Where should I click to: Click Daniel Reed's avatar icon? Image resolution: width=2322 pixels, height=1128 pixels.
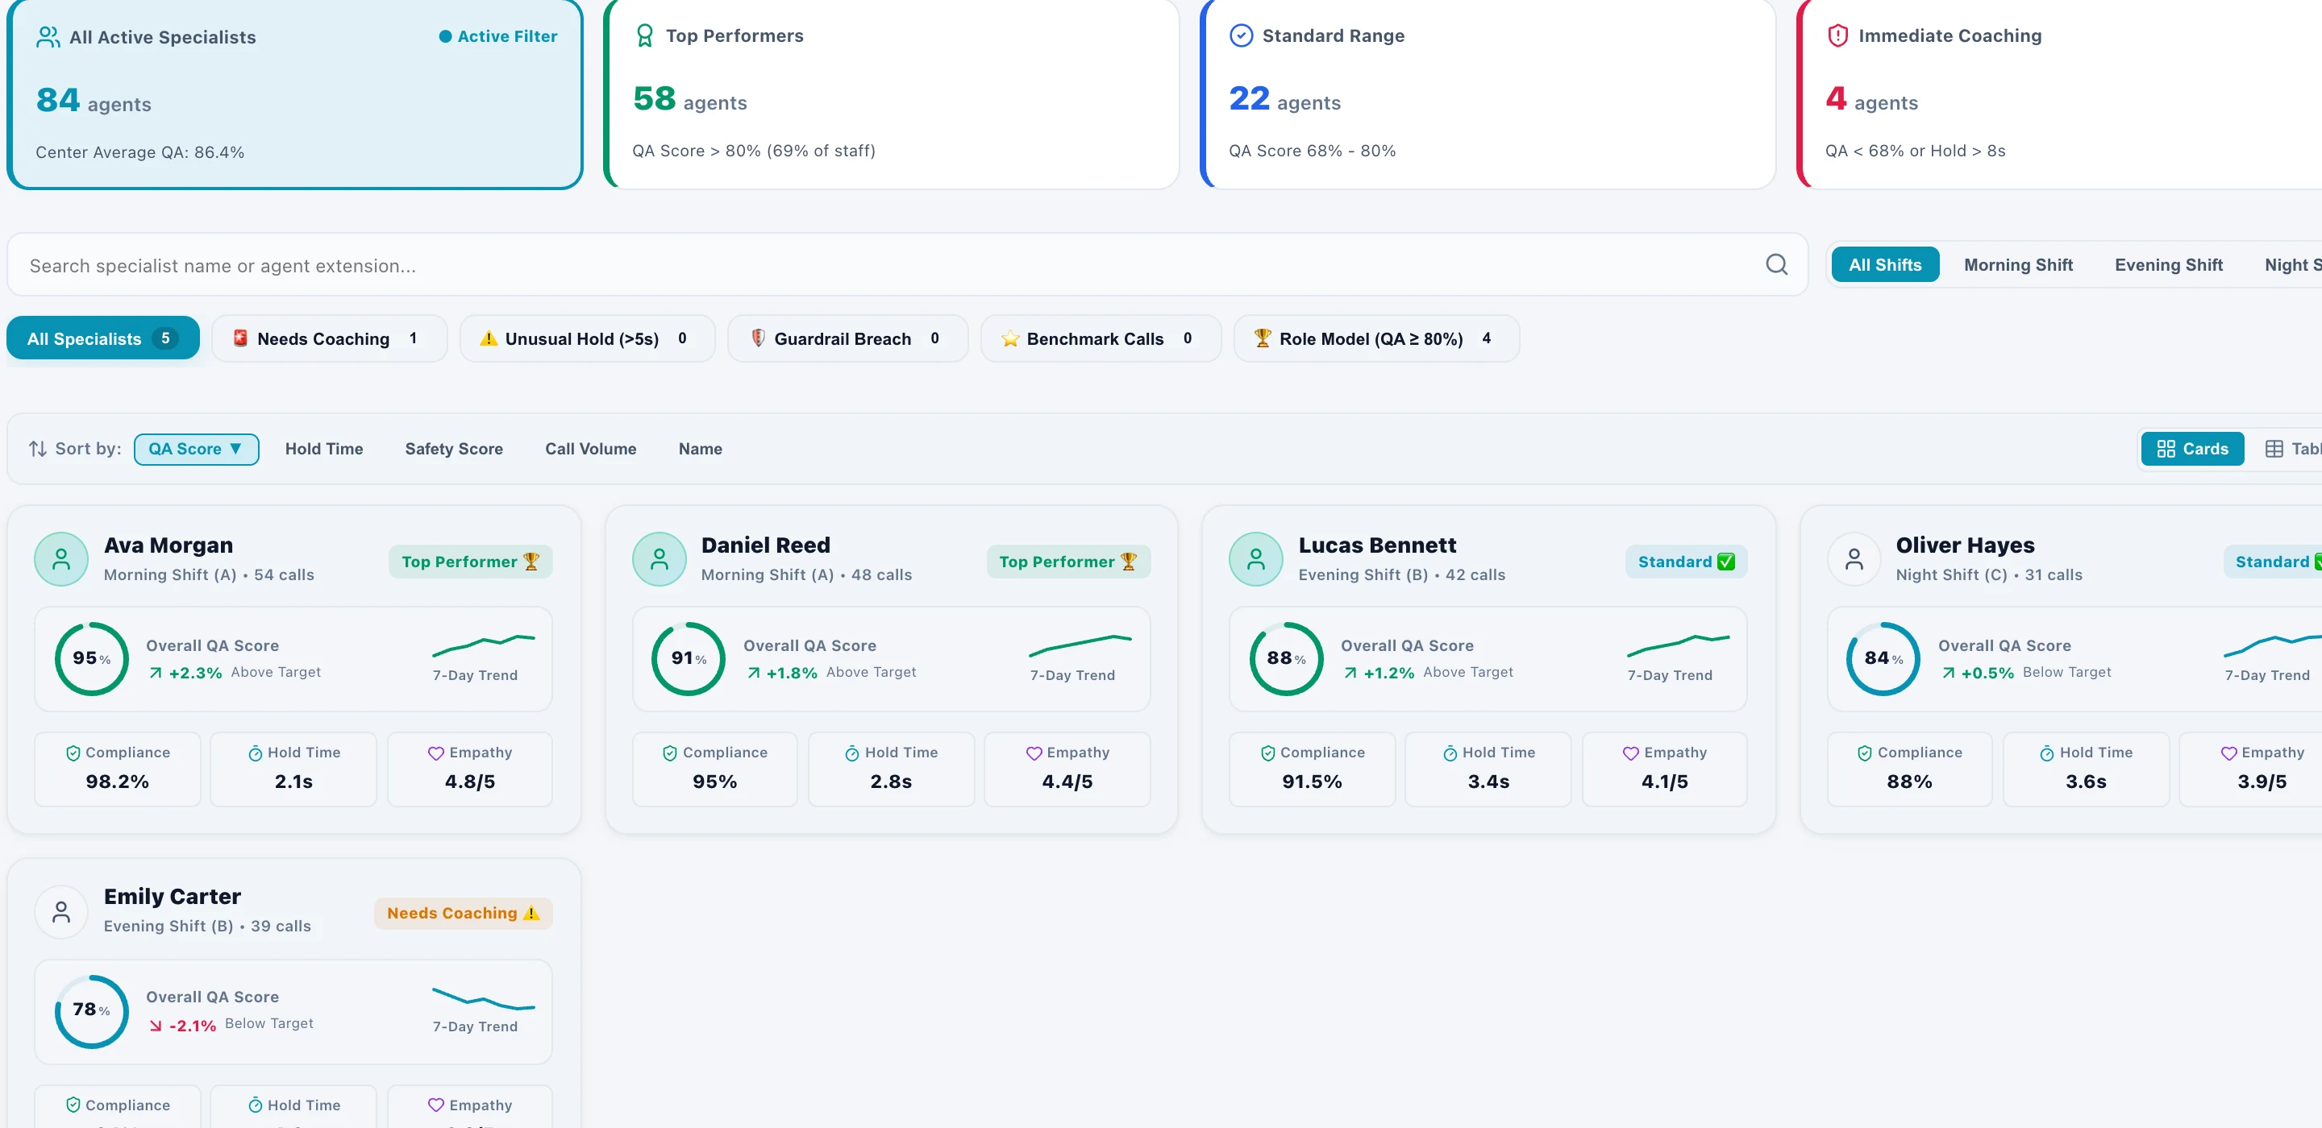click(x=659, y=559)
